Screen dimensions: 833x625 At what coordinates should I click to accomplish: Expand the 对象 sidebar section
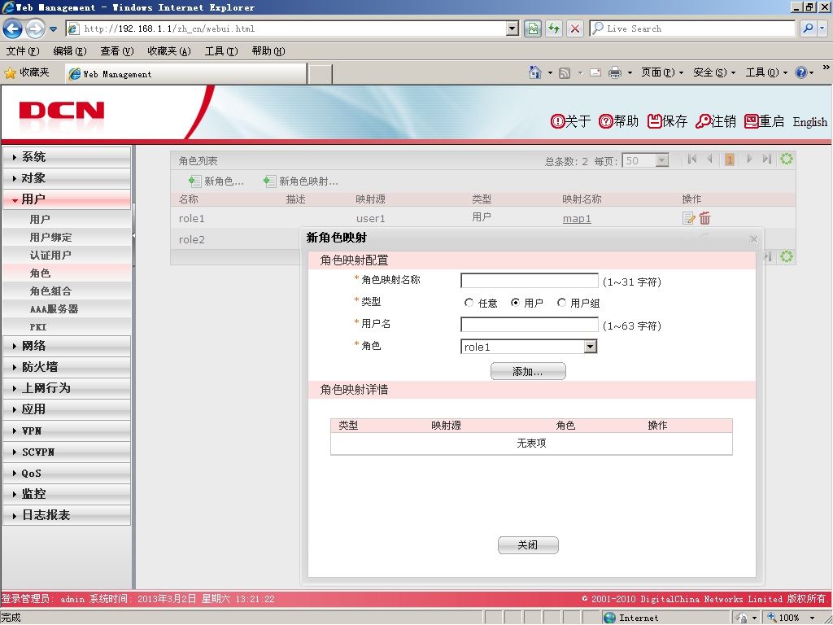[67, 178]
